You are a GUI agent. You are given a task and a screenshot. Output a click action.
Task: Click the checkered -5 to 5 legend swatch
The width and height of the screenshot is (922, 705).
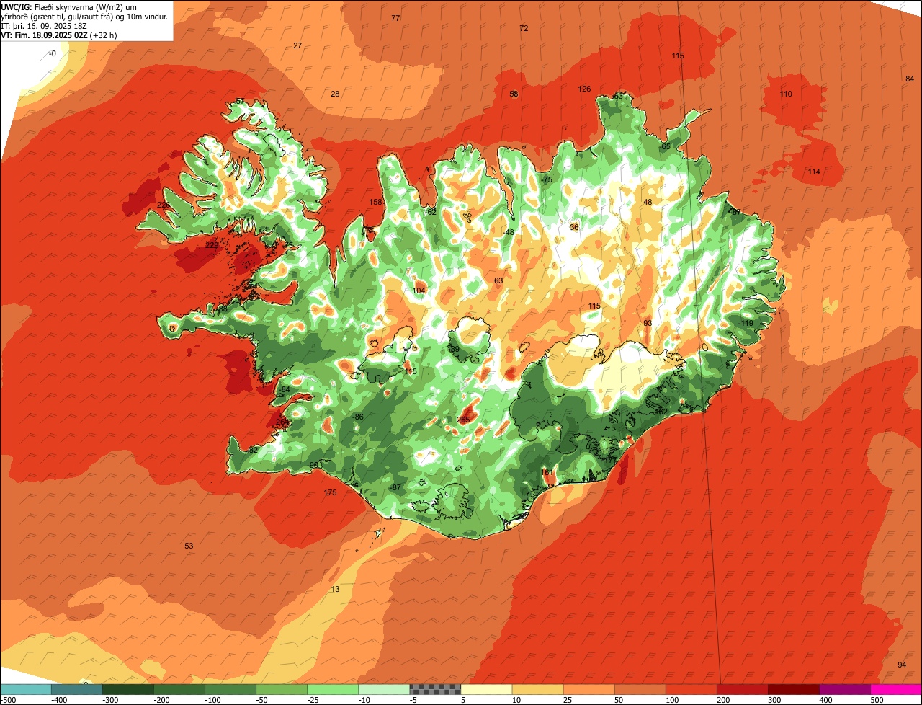(435, 689)
